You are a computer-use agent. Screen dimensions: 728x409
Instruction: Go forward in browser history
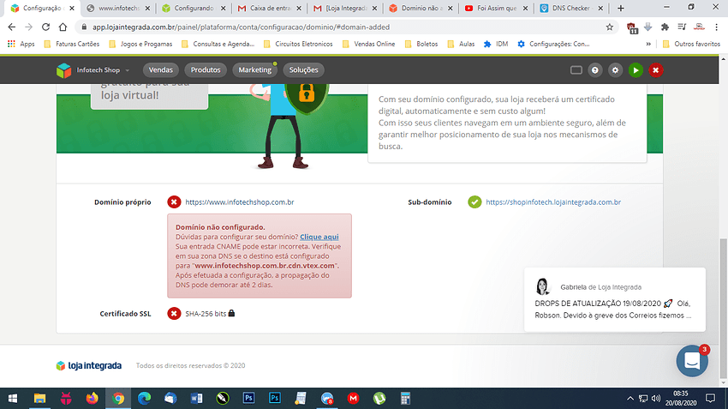coord(28,27)
